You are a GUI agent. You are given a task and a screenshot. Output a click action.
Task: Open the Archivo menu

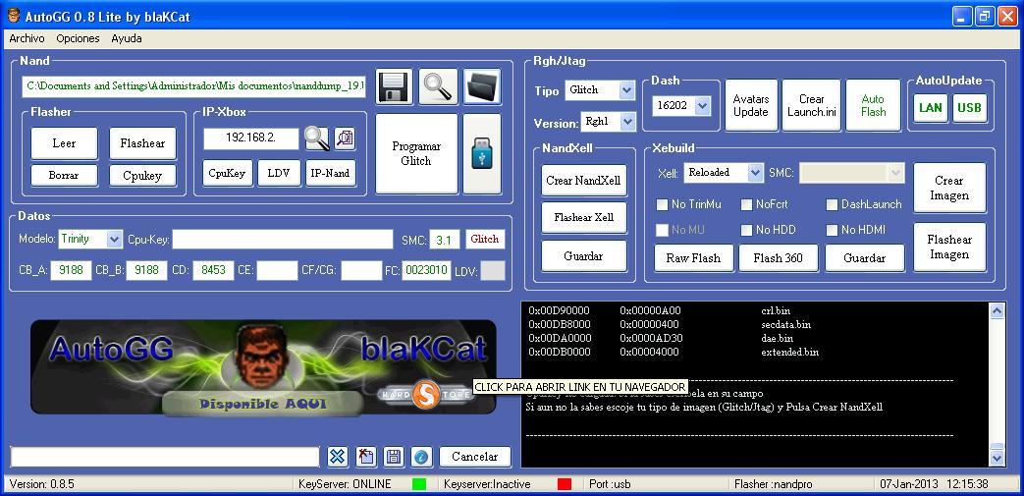(x=27, y=38)
